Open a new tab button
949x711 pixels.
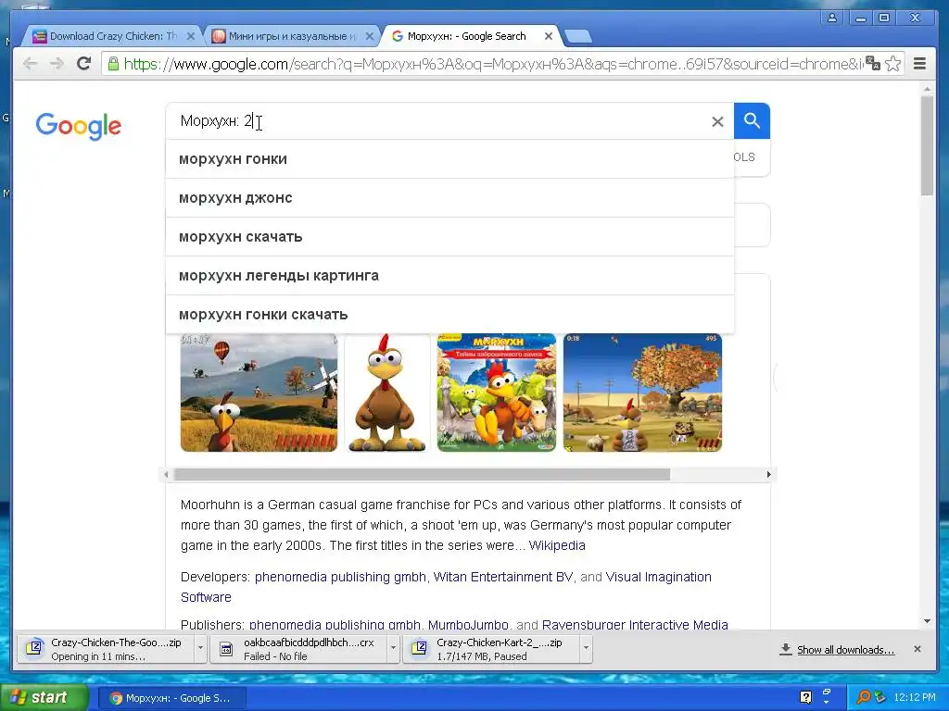578,37
